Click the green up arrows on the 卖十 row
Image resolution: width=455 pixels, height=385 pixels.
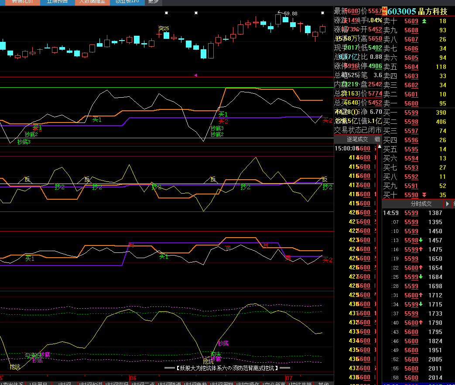click(x=424, y=21)
